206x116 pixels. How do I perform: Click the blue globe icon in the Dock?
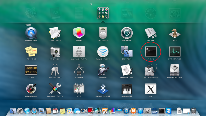pyautogui.click(x=27, y=111)
